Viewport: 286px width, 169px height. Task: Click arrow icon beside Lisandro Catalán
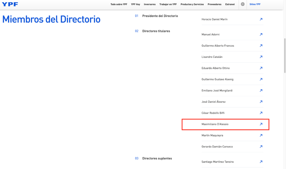pos(261,57)
